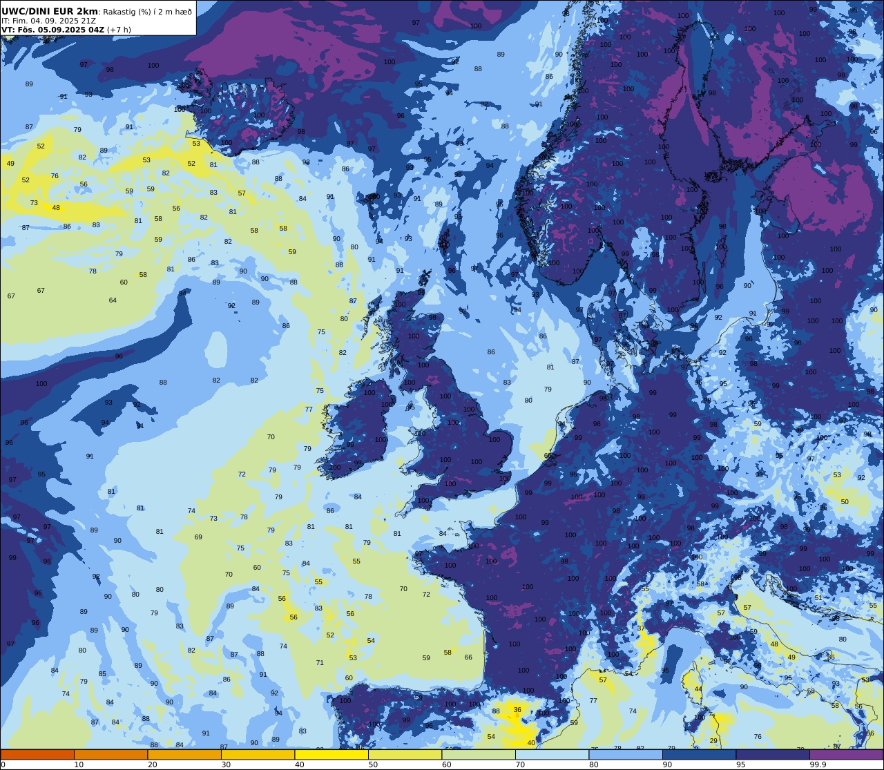The width and height of the screenshot is (884, 770).
Task: Select the 20–30 legend color swatch
Action: 184,754
